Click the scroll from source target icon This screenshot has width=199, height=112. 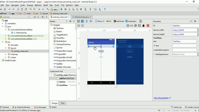point(35,17)
